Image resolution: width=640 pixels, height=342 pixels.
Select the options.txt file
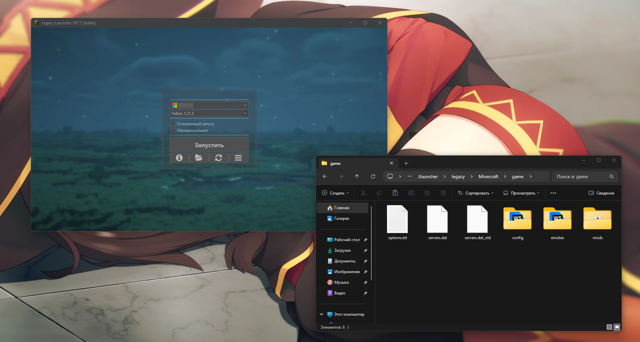coord(397,223)
